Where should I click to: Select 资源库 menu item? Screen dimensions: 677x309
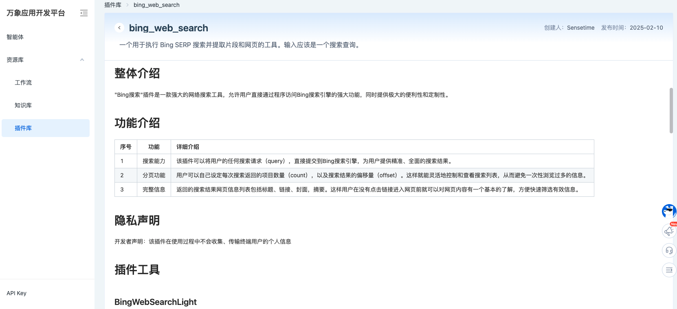pos(15,60)
